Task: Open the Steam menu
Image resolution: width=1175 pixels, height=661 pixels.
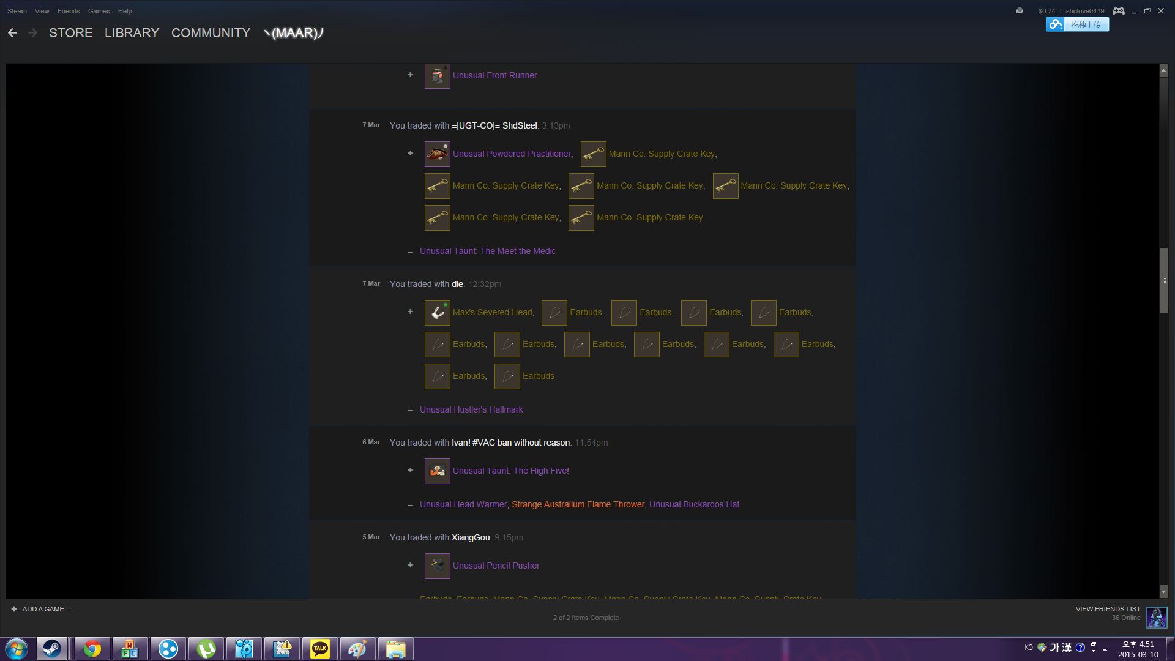Action: (17, 11)
